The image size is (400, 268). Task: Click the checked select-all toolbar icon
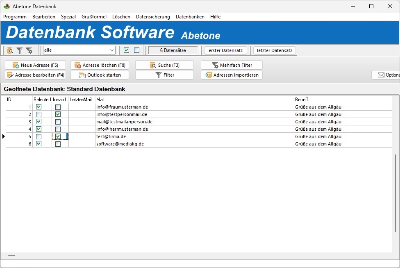click(126, 50)
